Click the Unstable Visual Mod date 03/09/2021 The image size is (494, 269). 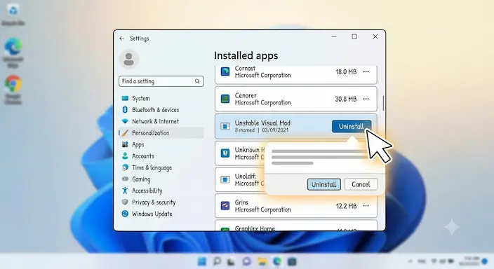click(x=275, y=130)
